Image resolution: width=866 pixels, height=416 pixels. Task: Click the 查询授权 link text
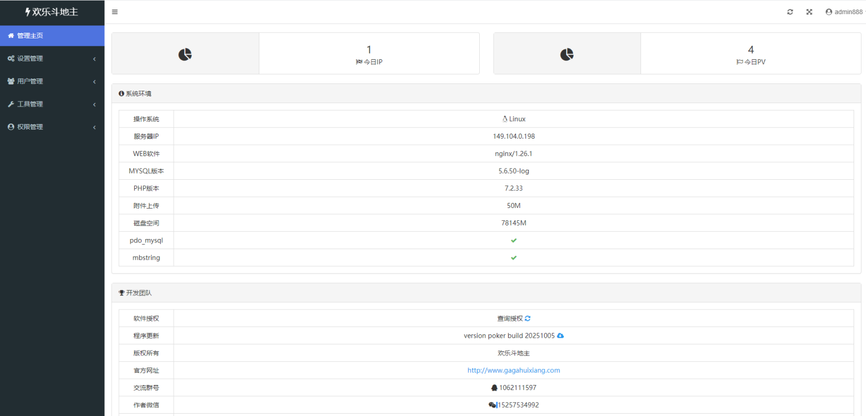[x=510, y=318]
